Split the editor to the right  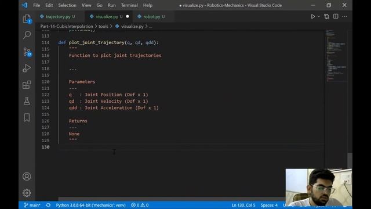click(336, 16)
